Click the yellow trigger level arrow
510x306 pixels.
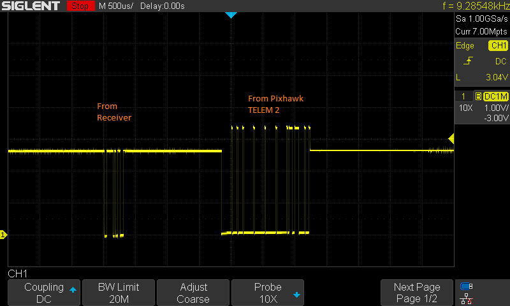tap(451, 139)
